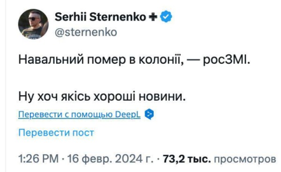
Task: Click the black cross symbol beside the name
Action: click(x=153, y=17)
